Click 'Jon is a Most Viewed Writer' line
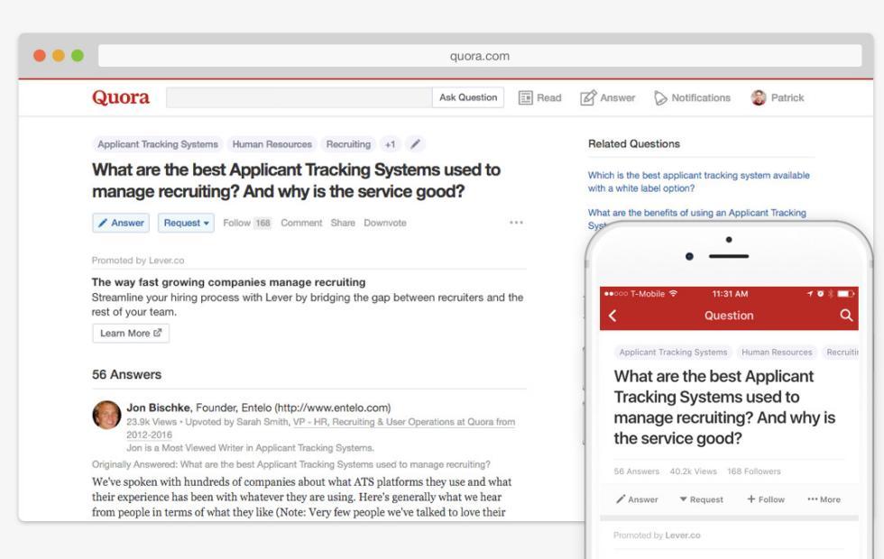This screenshot has height=559, width=884. (251, 448)
